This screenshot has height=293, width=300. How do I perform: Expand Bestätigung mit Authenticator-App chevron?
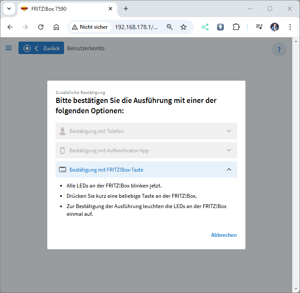229,150
